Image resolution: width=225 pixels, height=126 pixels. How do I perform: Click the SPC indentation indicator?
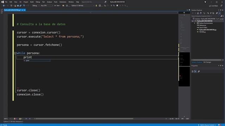[182, 119]
